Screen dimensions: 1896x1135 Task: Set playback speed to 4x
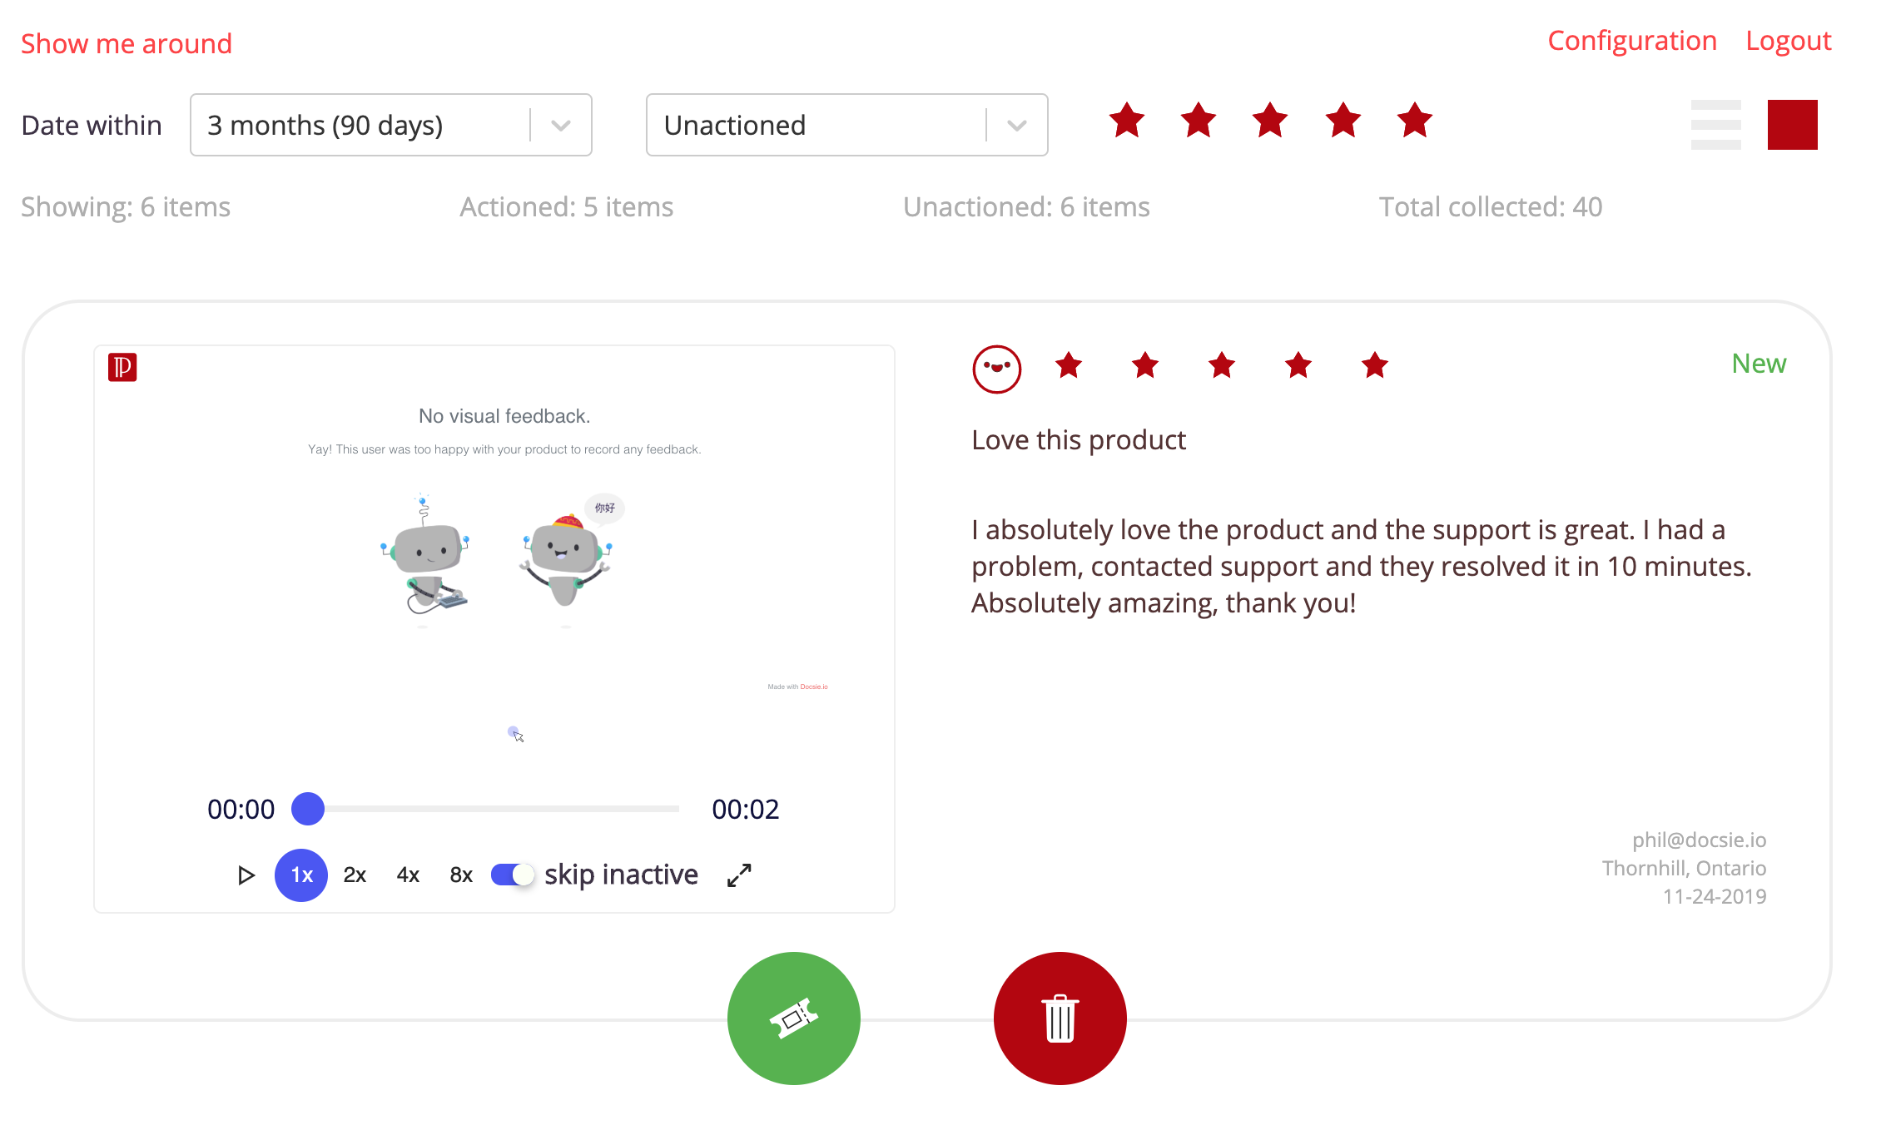click(408, 875)
